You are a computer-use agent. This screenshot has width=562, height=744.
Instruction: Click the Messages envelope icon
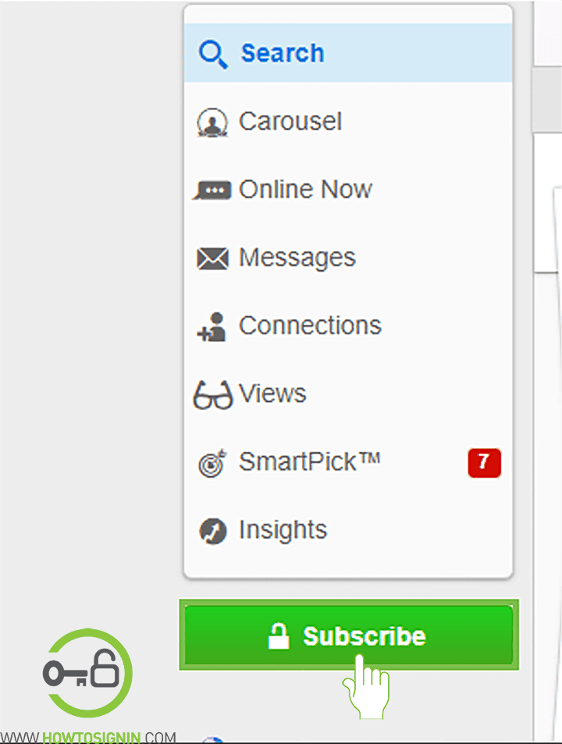coord(212,258)
